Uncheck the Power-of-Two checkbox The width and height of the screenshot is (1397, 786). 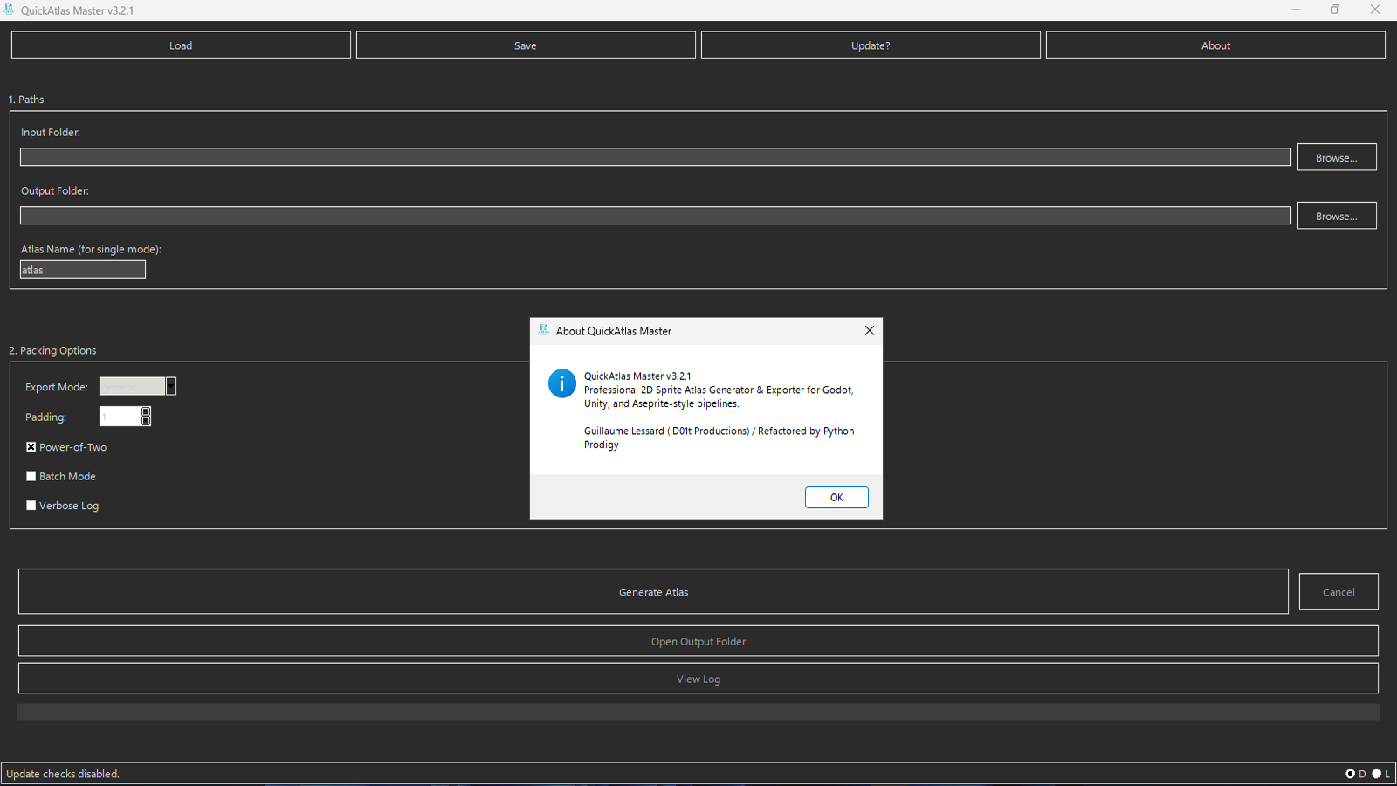click(31, 447)
